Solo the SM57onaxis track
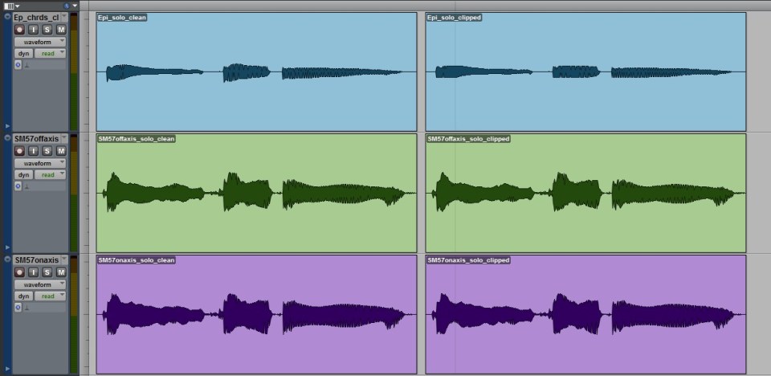The width and height of the screenshot is (771, 376). click(47, 272)
